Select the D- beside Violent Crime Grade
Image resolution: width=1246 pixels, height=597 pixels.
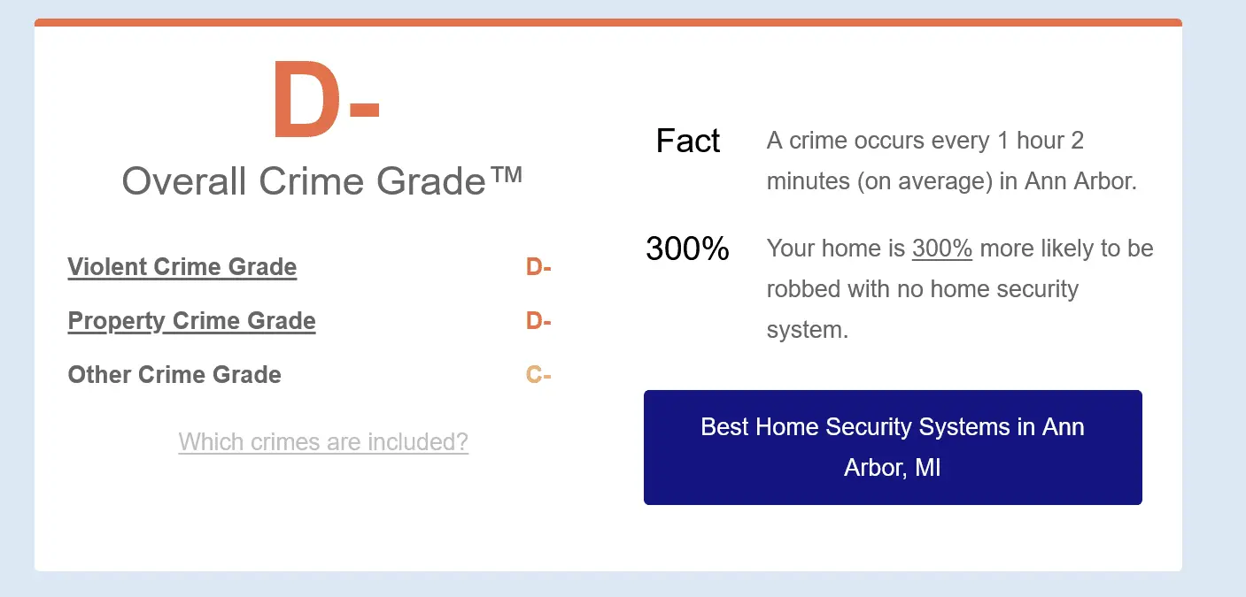point(538,267)
